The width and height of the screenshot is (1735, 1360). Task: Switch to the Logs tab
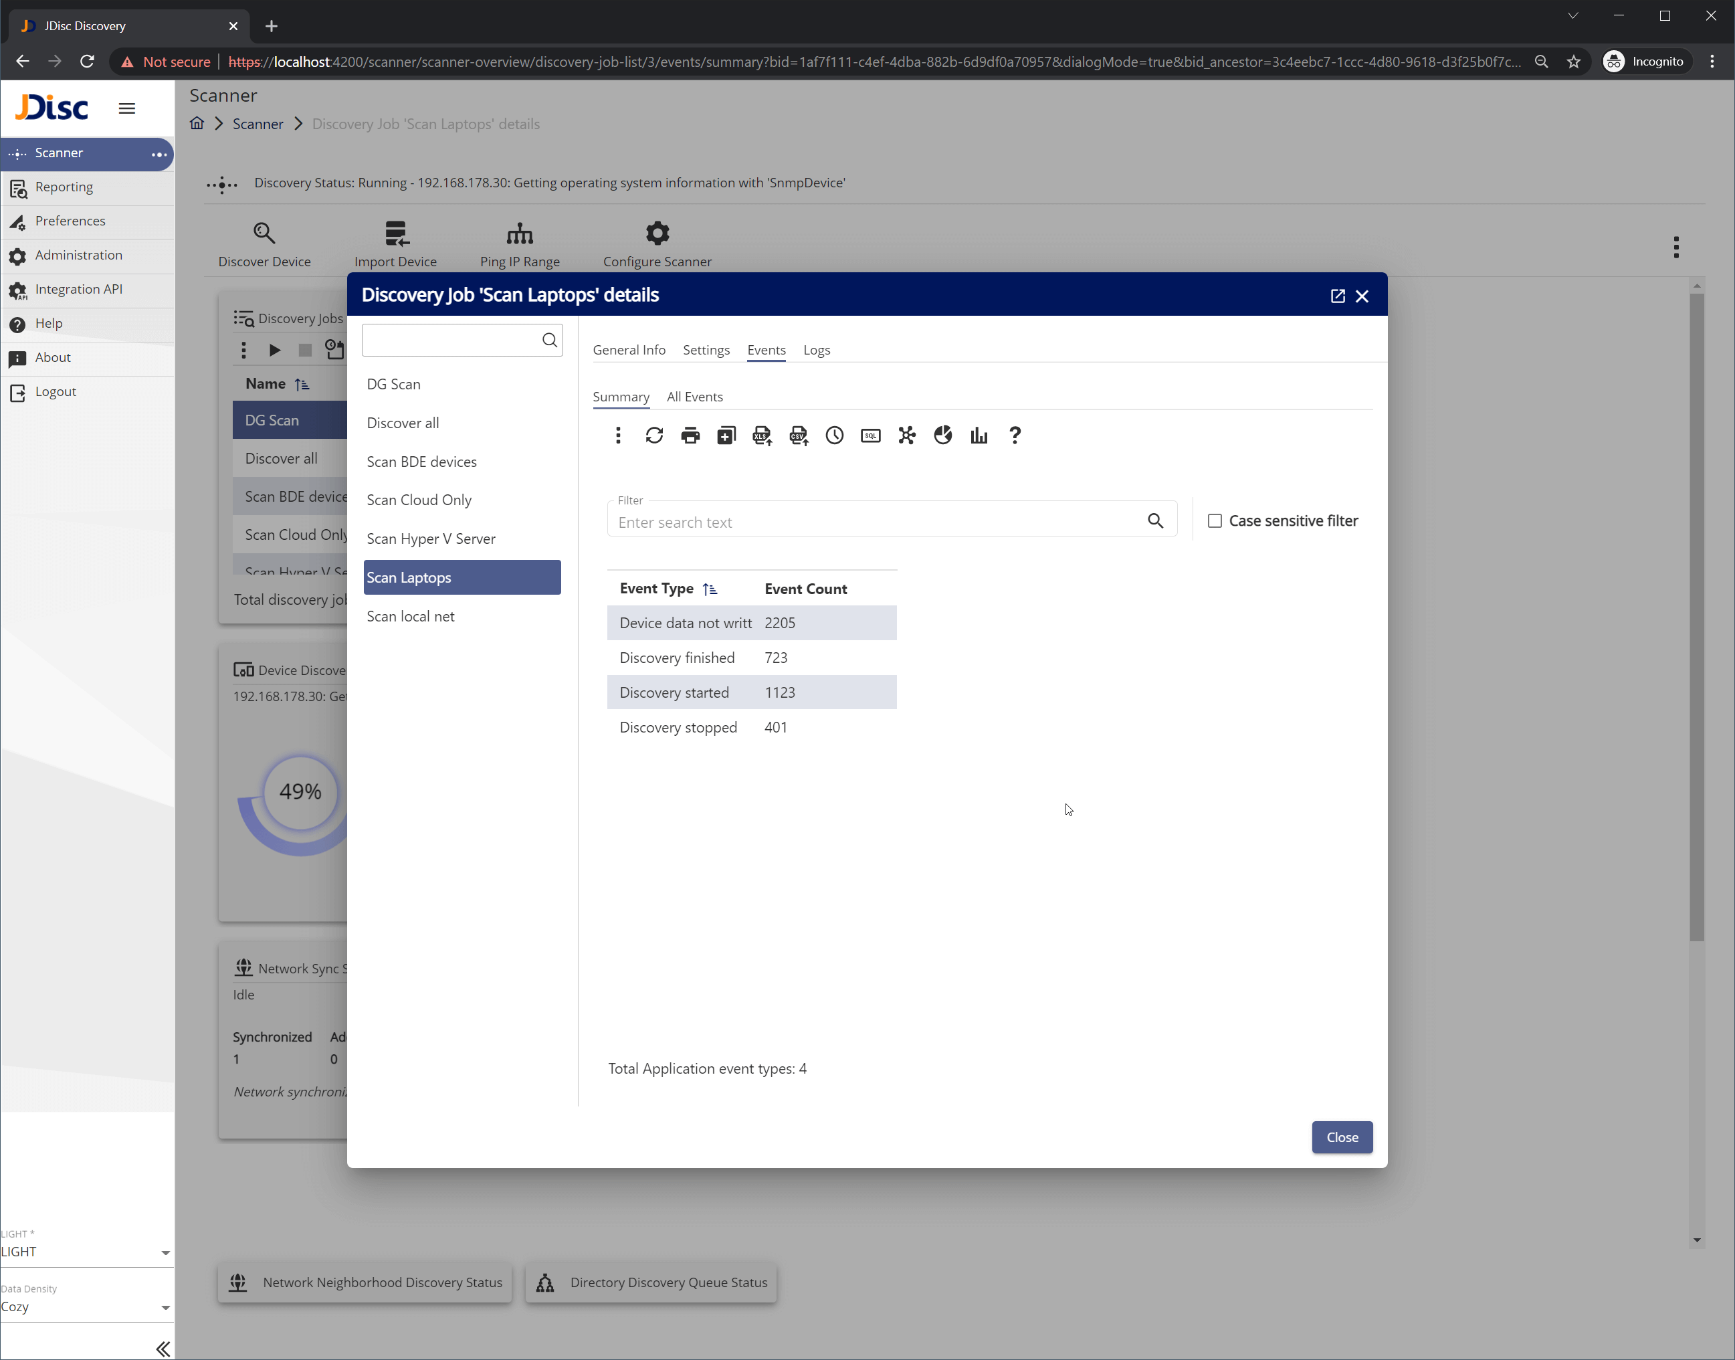(816, 350)
